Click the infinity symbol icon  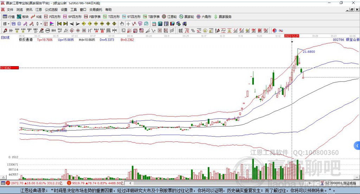click(281, 30)
